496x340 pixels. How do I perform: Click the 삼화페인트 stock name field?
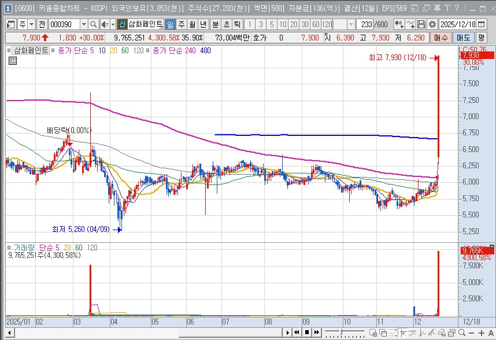[x=146, y=24]
